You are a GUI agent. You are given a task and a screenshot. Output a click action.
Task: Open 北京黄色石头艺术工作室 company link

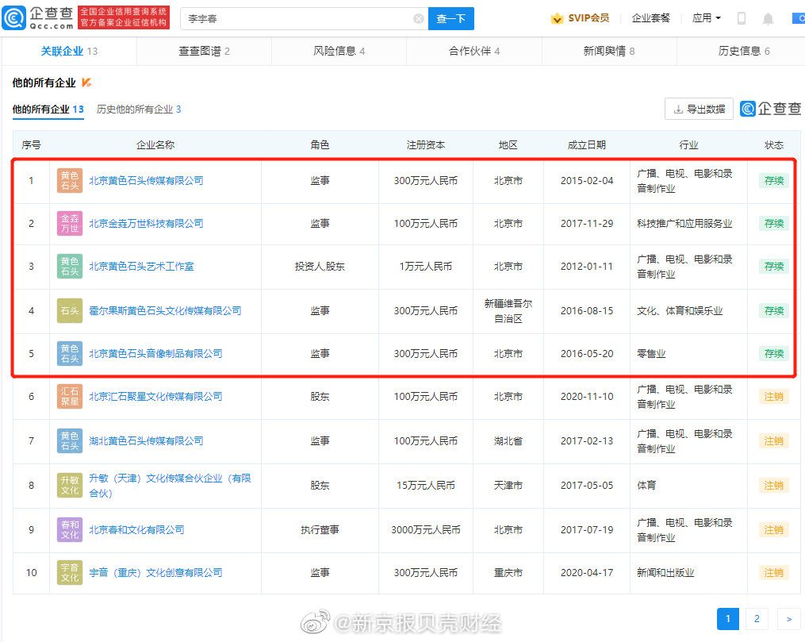pyautogui.click(x=141, y=267)
